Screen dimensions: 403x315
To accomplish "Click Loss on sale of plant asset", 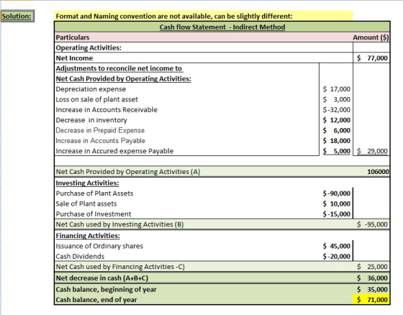I will pos(97,99).
